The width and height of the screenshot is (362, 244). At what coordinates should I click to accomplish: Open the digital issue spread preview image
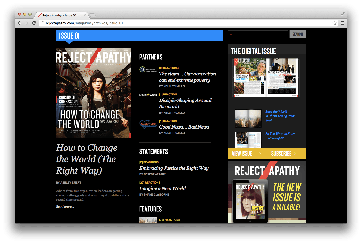(x=266, y=78)
